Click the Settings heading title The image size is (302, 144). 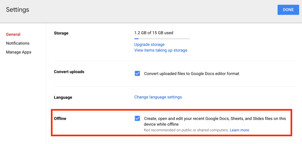pos(18,10)
